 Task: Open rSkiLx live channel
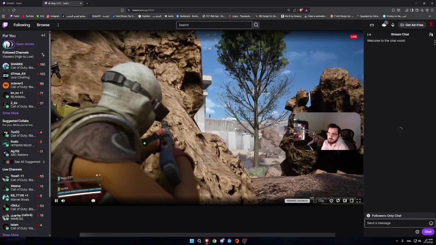pos(25,207)
